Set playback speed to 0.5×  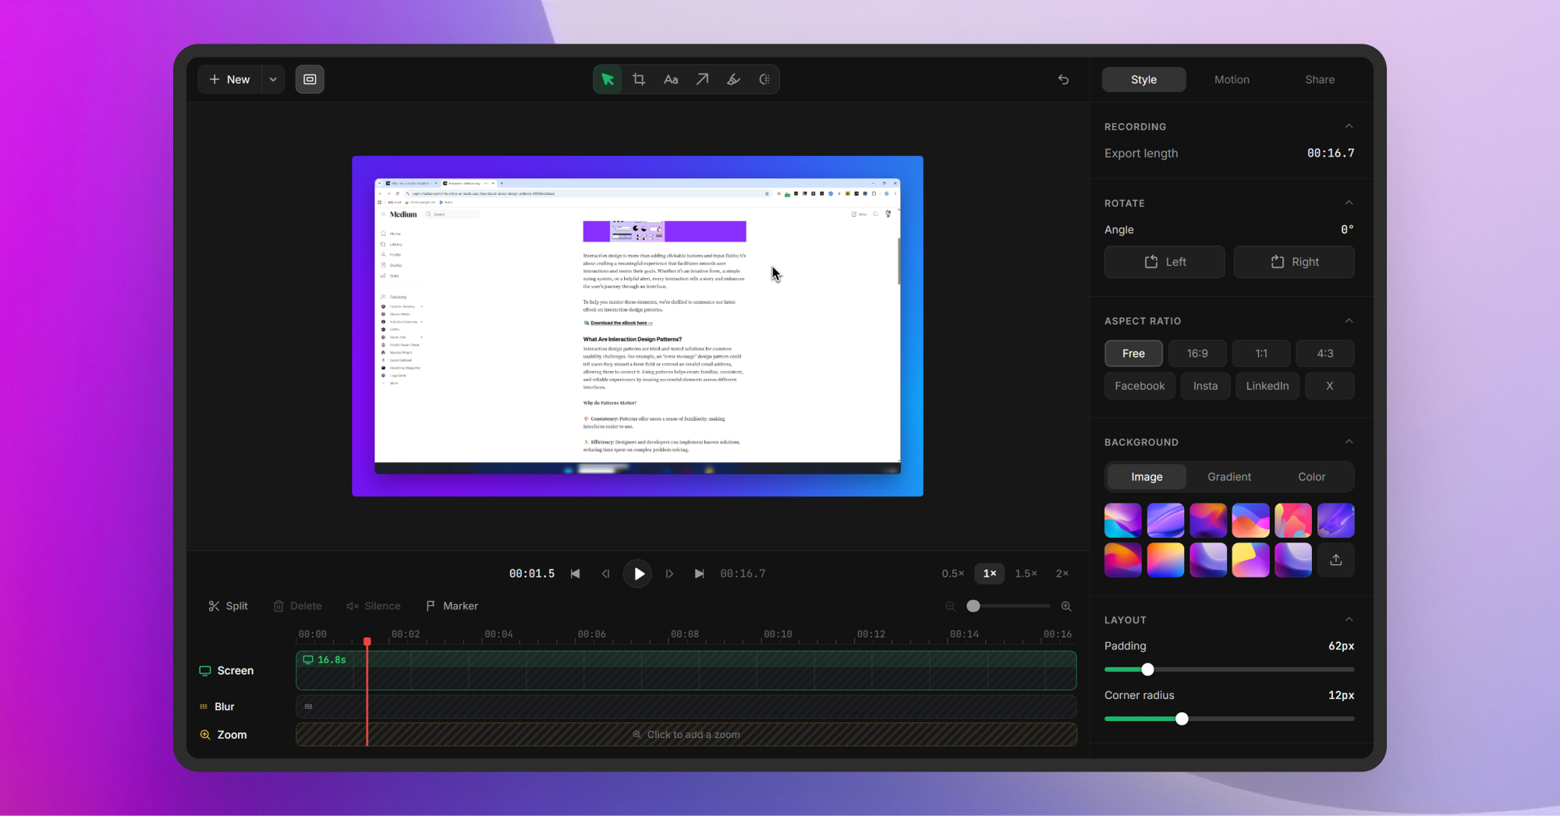tap(953, 574)
